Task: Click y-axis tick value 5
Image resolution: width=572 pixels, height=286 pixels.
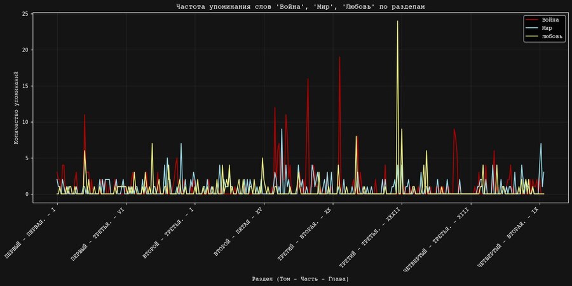Action: [27, 158]
